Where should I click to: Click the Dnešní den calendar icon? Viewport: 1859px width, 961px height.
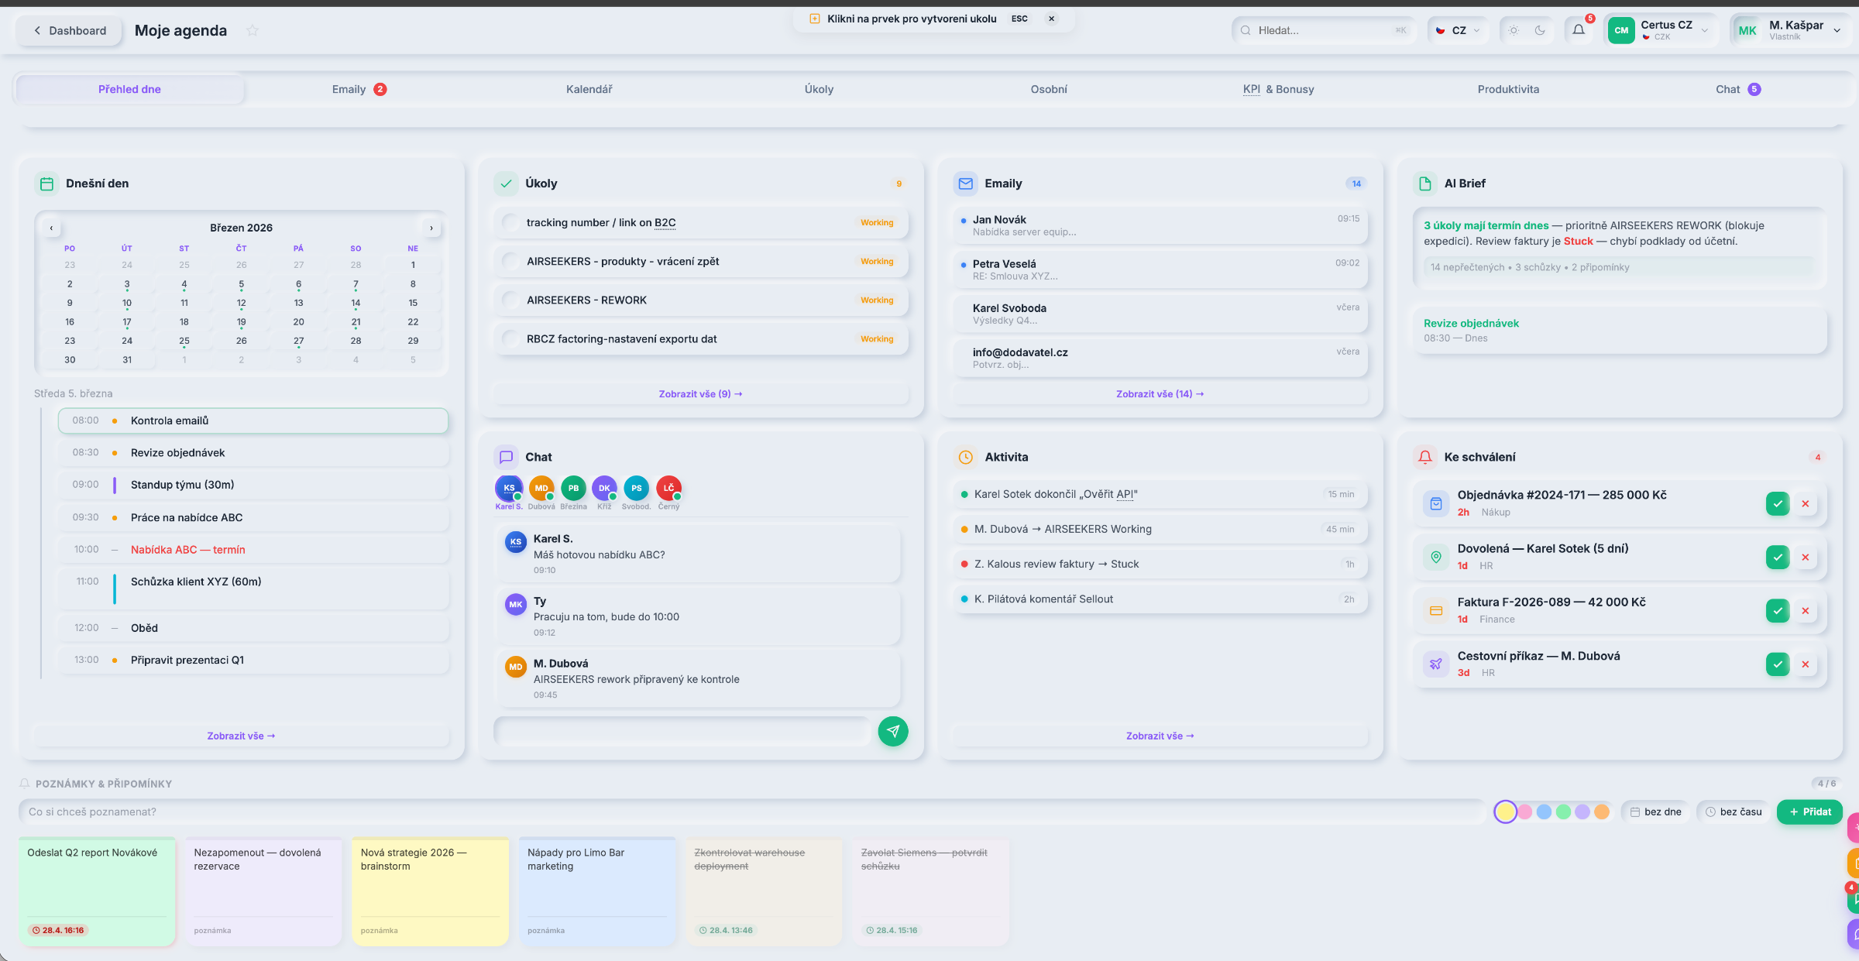coord(46,184)
